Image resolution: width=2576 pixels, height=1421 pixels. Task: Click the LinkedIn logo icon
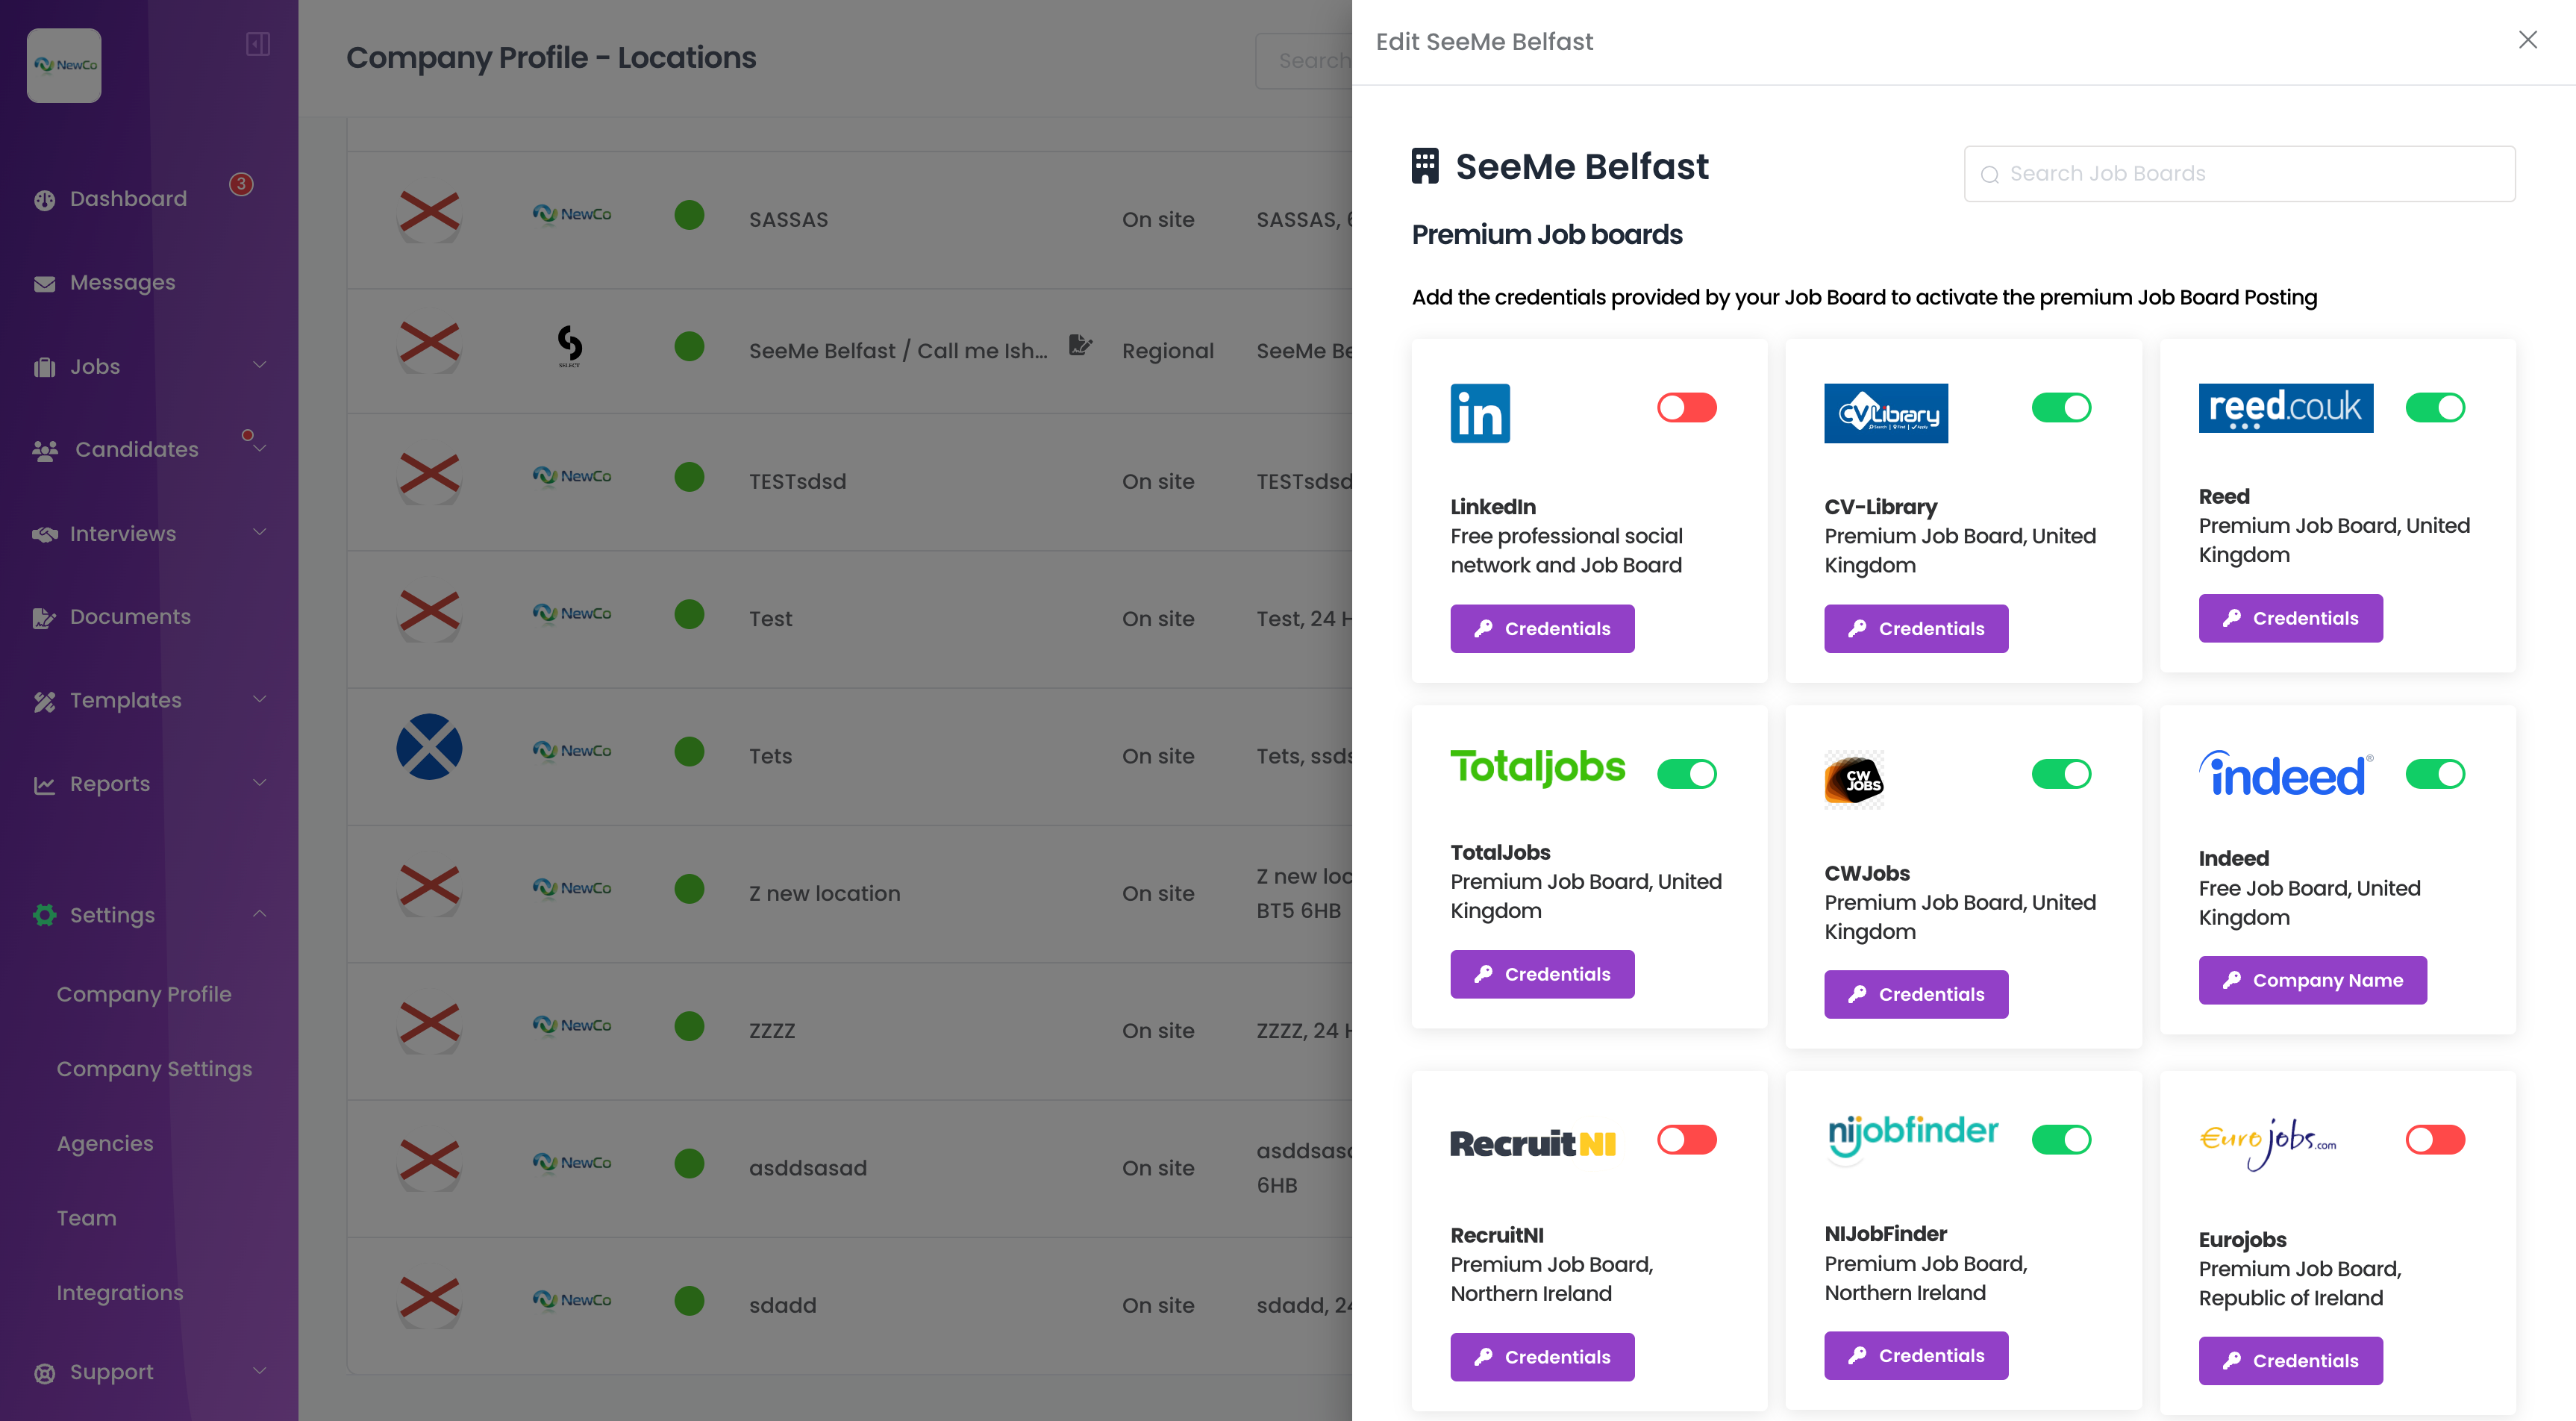point(1480,413)
